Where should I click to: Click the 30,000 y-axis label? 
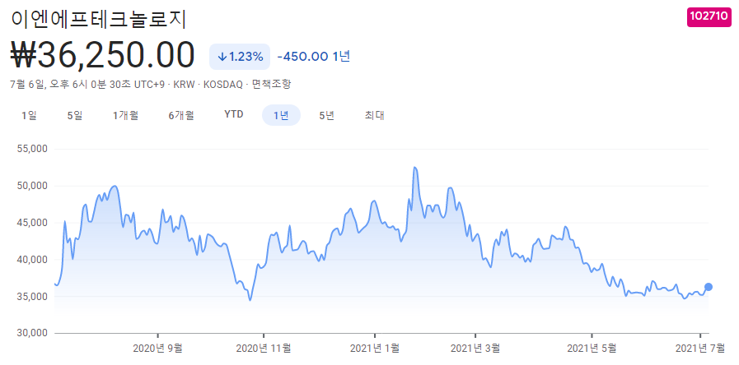(x=32, y=333)
